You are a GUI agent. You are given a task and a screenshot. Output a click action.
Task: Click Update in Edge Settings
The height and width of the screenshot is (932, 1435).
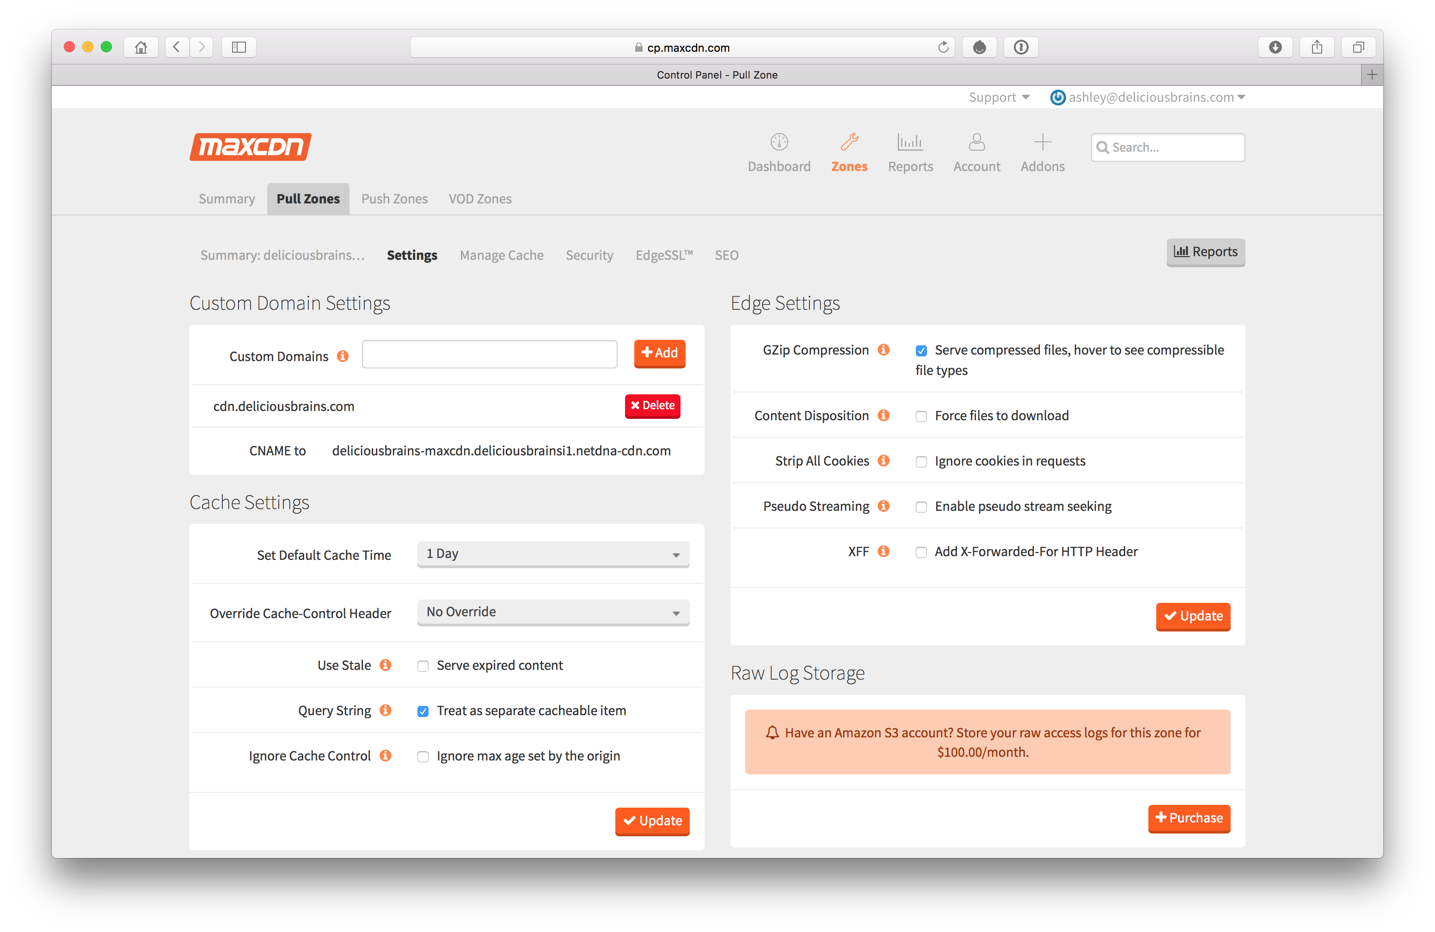tap(1193, 616)
